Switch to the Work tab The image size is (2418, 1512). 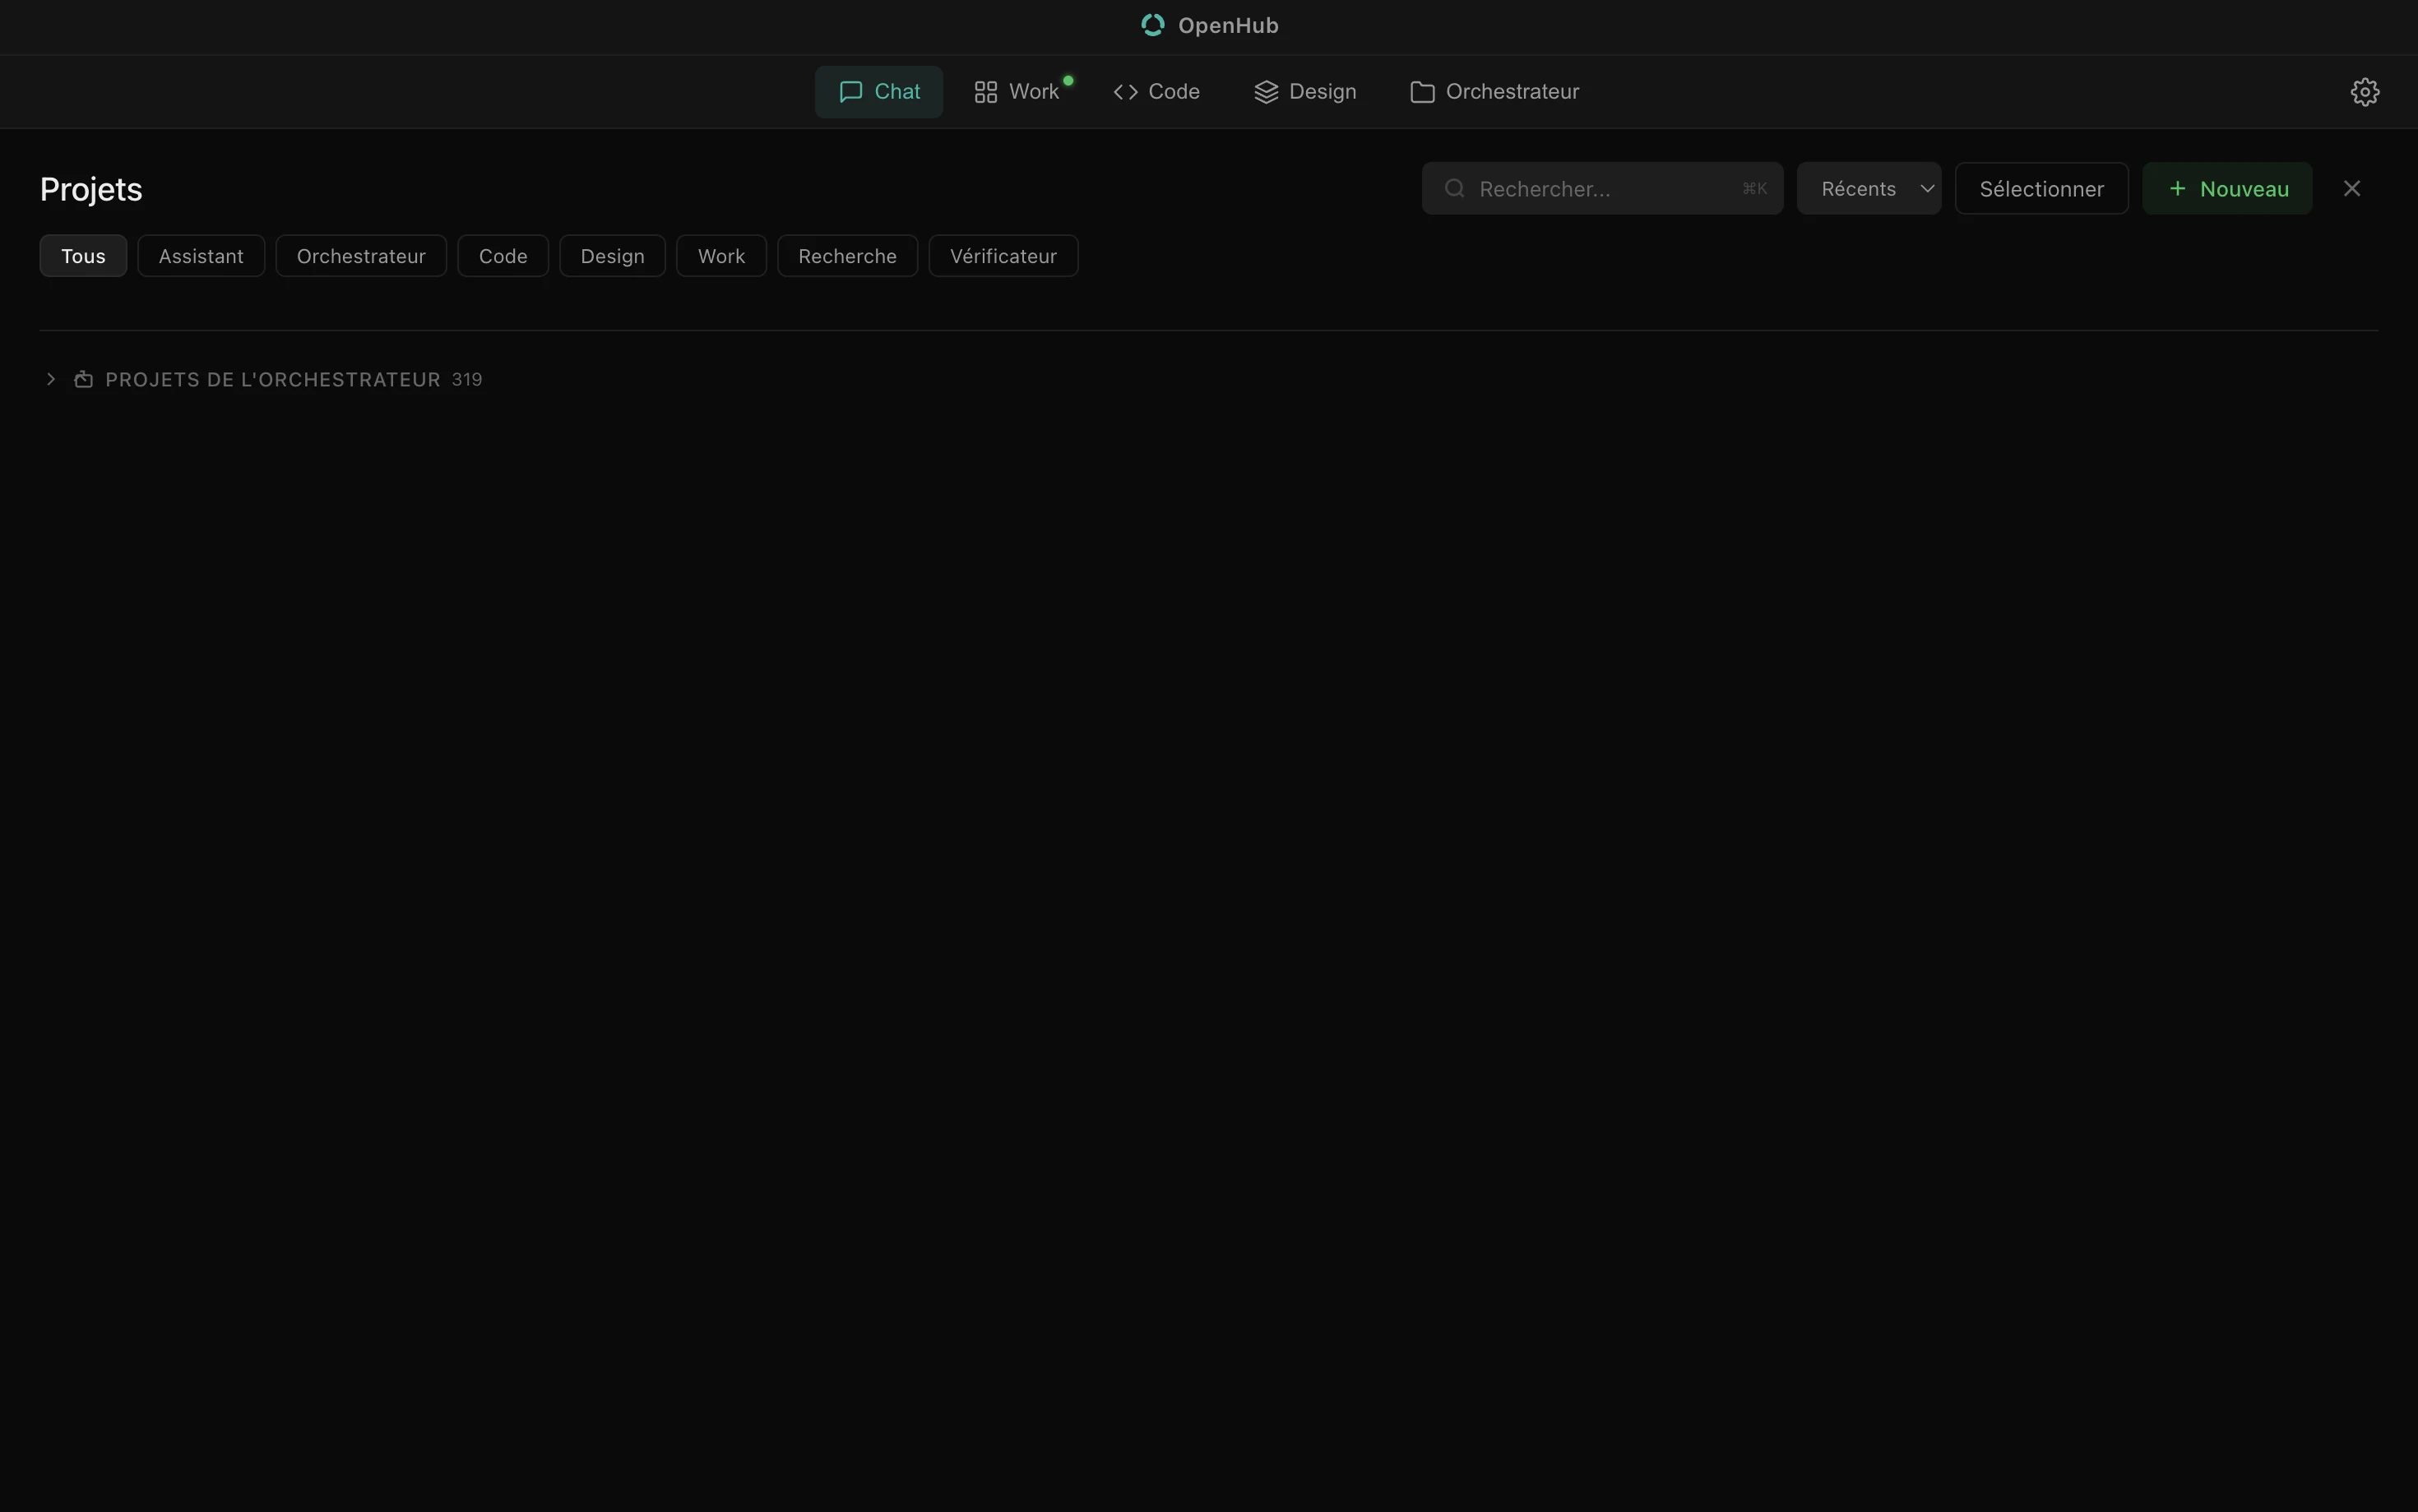click(x=1016, y=92)
